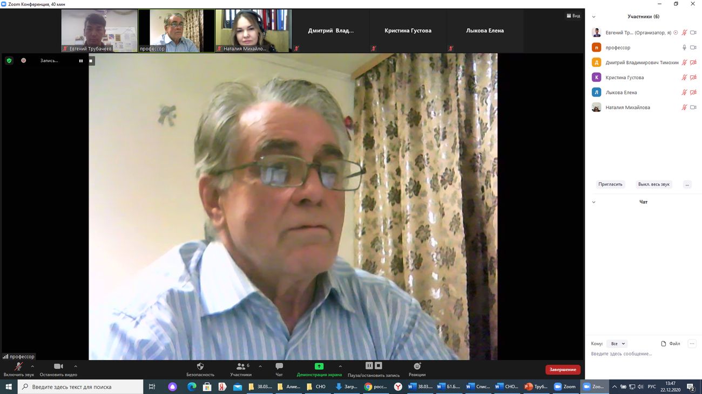This screenshot has width=702, height=394.
Task: Toggle Включить звук microphone button
Action: tap(18, 367)
